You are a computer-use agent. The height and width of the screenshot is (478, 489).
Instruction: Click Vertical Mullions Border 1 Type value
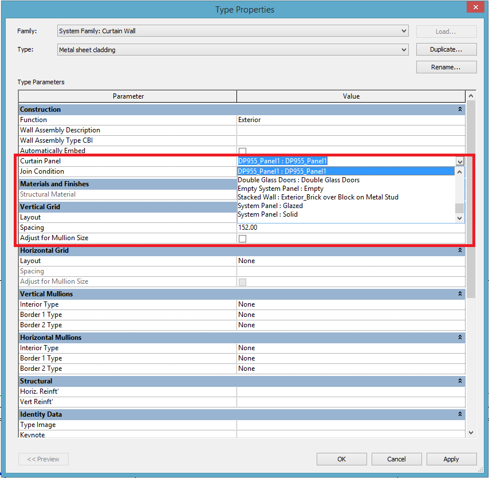point(351,315)
